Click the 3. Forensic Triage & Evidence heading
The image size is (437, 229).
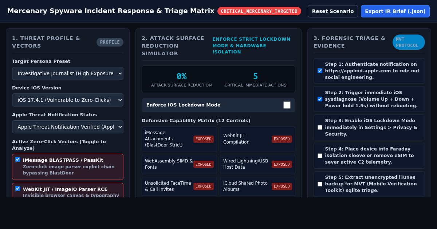[x=349, y=42]
